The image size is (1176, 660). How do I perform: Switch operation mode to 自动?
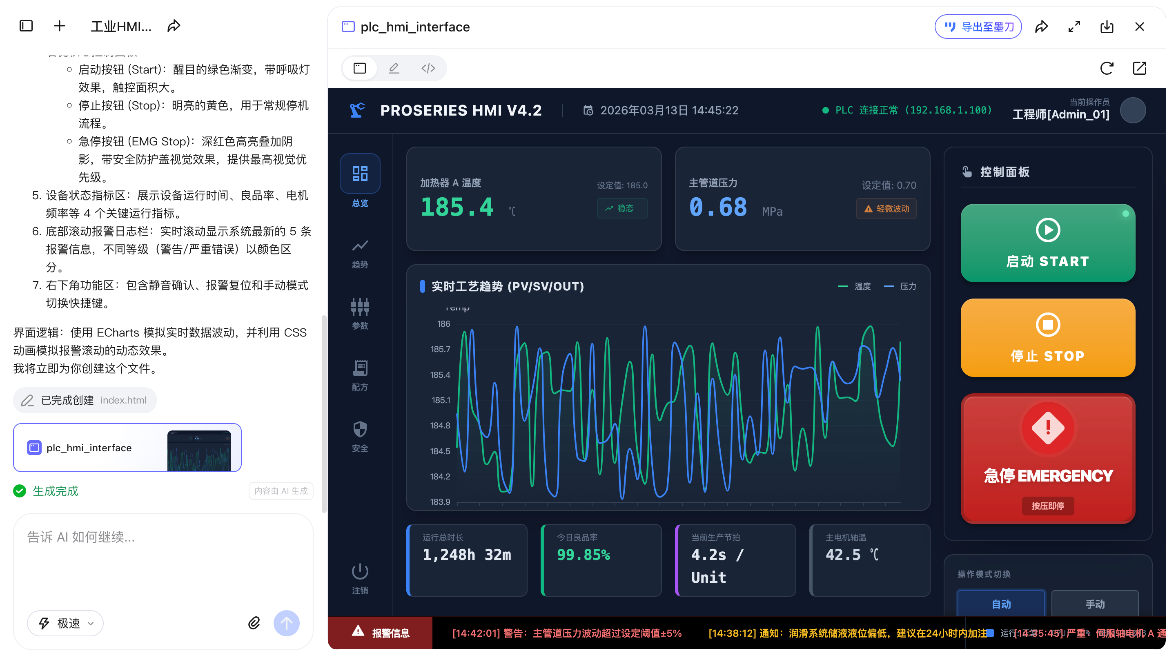(x=1001, y=604)
